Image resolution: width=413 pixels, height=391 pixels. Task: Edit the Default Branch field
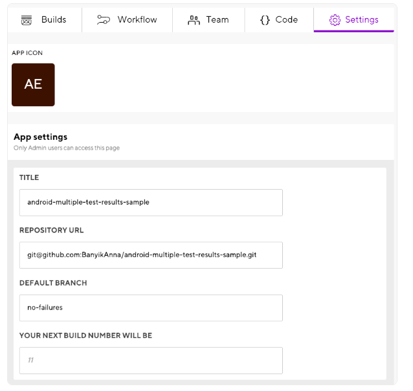(x=151, y=307)
